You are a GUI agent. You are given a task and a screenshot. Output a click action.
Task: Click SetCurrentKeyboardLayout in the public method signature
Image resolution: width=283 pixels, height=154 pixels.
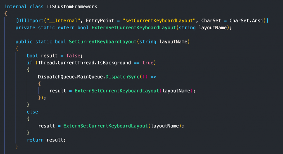click(103, 42)
